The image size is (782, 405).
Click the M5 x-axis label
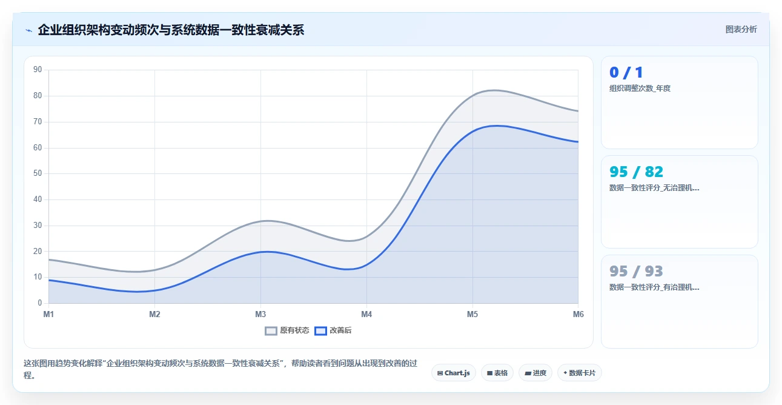coord(472,314)
